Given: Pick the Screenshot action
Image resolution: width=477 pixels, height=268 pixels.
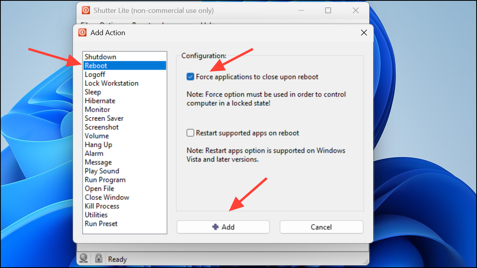Looking at the screenshot, I should 125,127.
